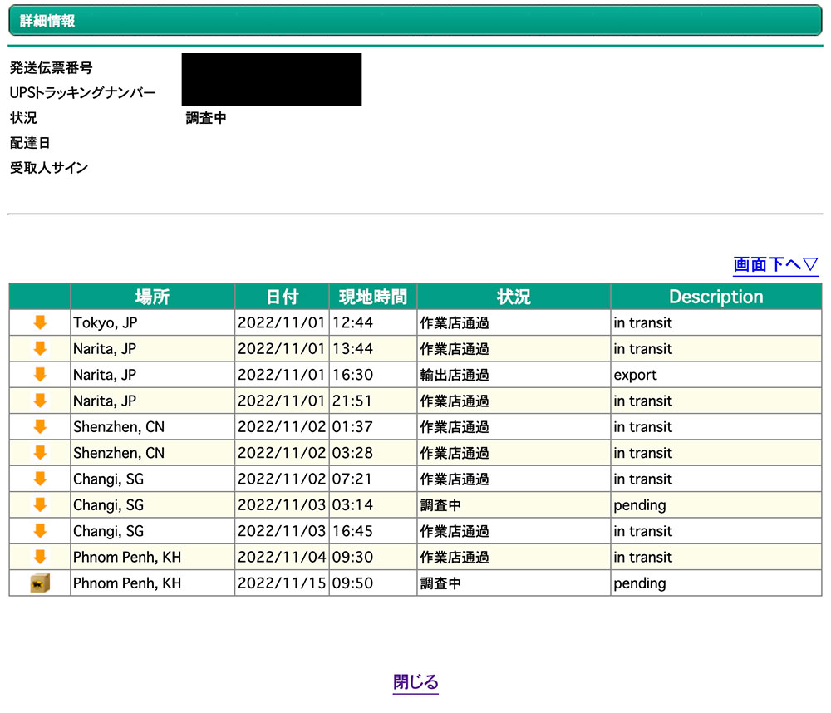Click the 配達日 label
This screenshot has height=713, width=831.
point(30,143)
